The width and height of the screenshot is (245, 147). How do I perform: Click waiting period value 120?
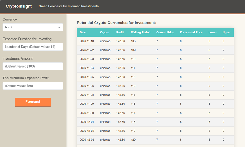133,140
